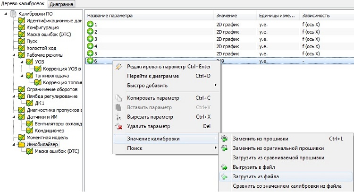Click the green plus icon of parameter 4

coord(90,46)
